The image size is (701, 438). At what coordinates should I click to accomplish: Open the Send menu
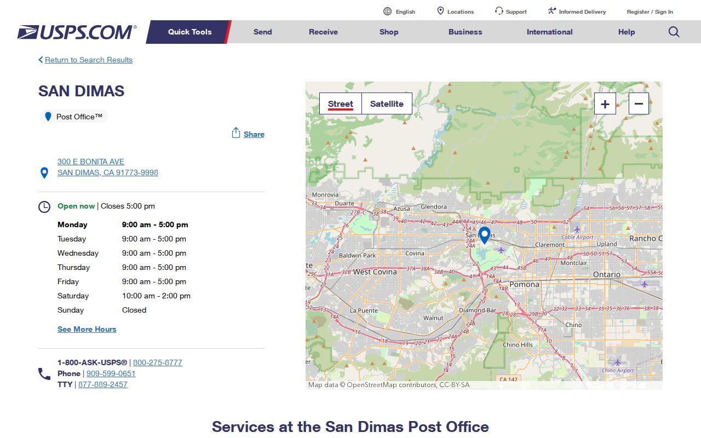(262, 32)
